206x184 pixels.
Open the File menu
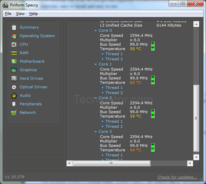point(8,14)
